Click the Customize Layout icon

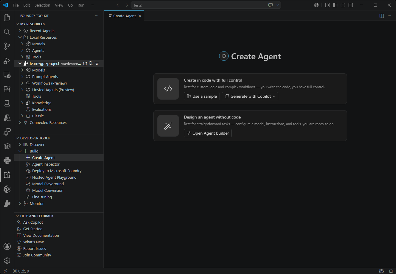click(x=327, y=5)
